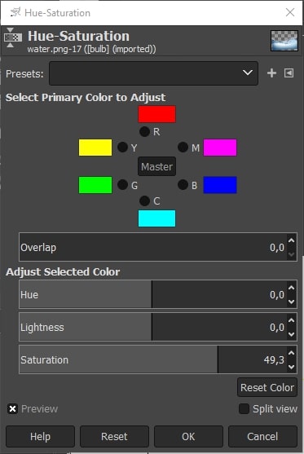
Task: Select the Master toggle button
Action: [156, 166]
